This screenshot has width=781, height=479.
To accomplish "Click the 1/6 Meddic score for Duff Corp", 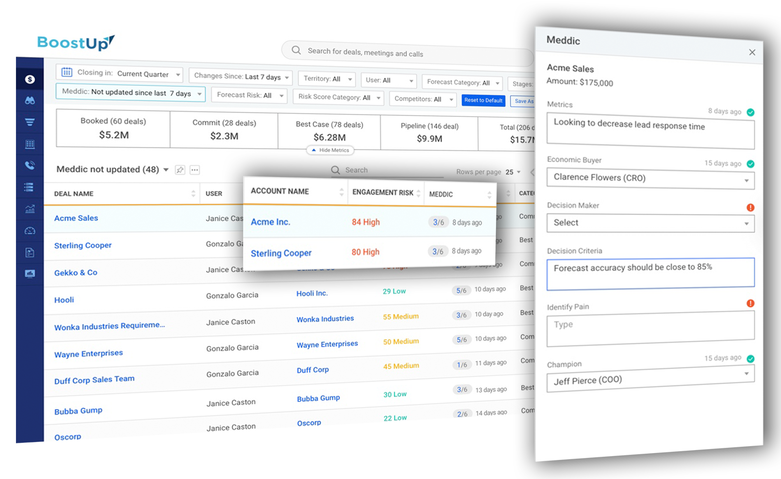I will pyautogui.click(x=462, y=365).
